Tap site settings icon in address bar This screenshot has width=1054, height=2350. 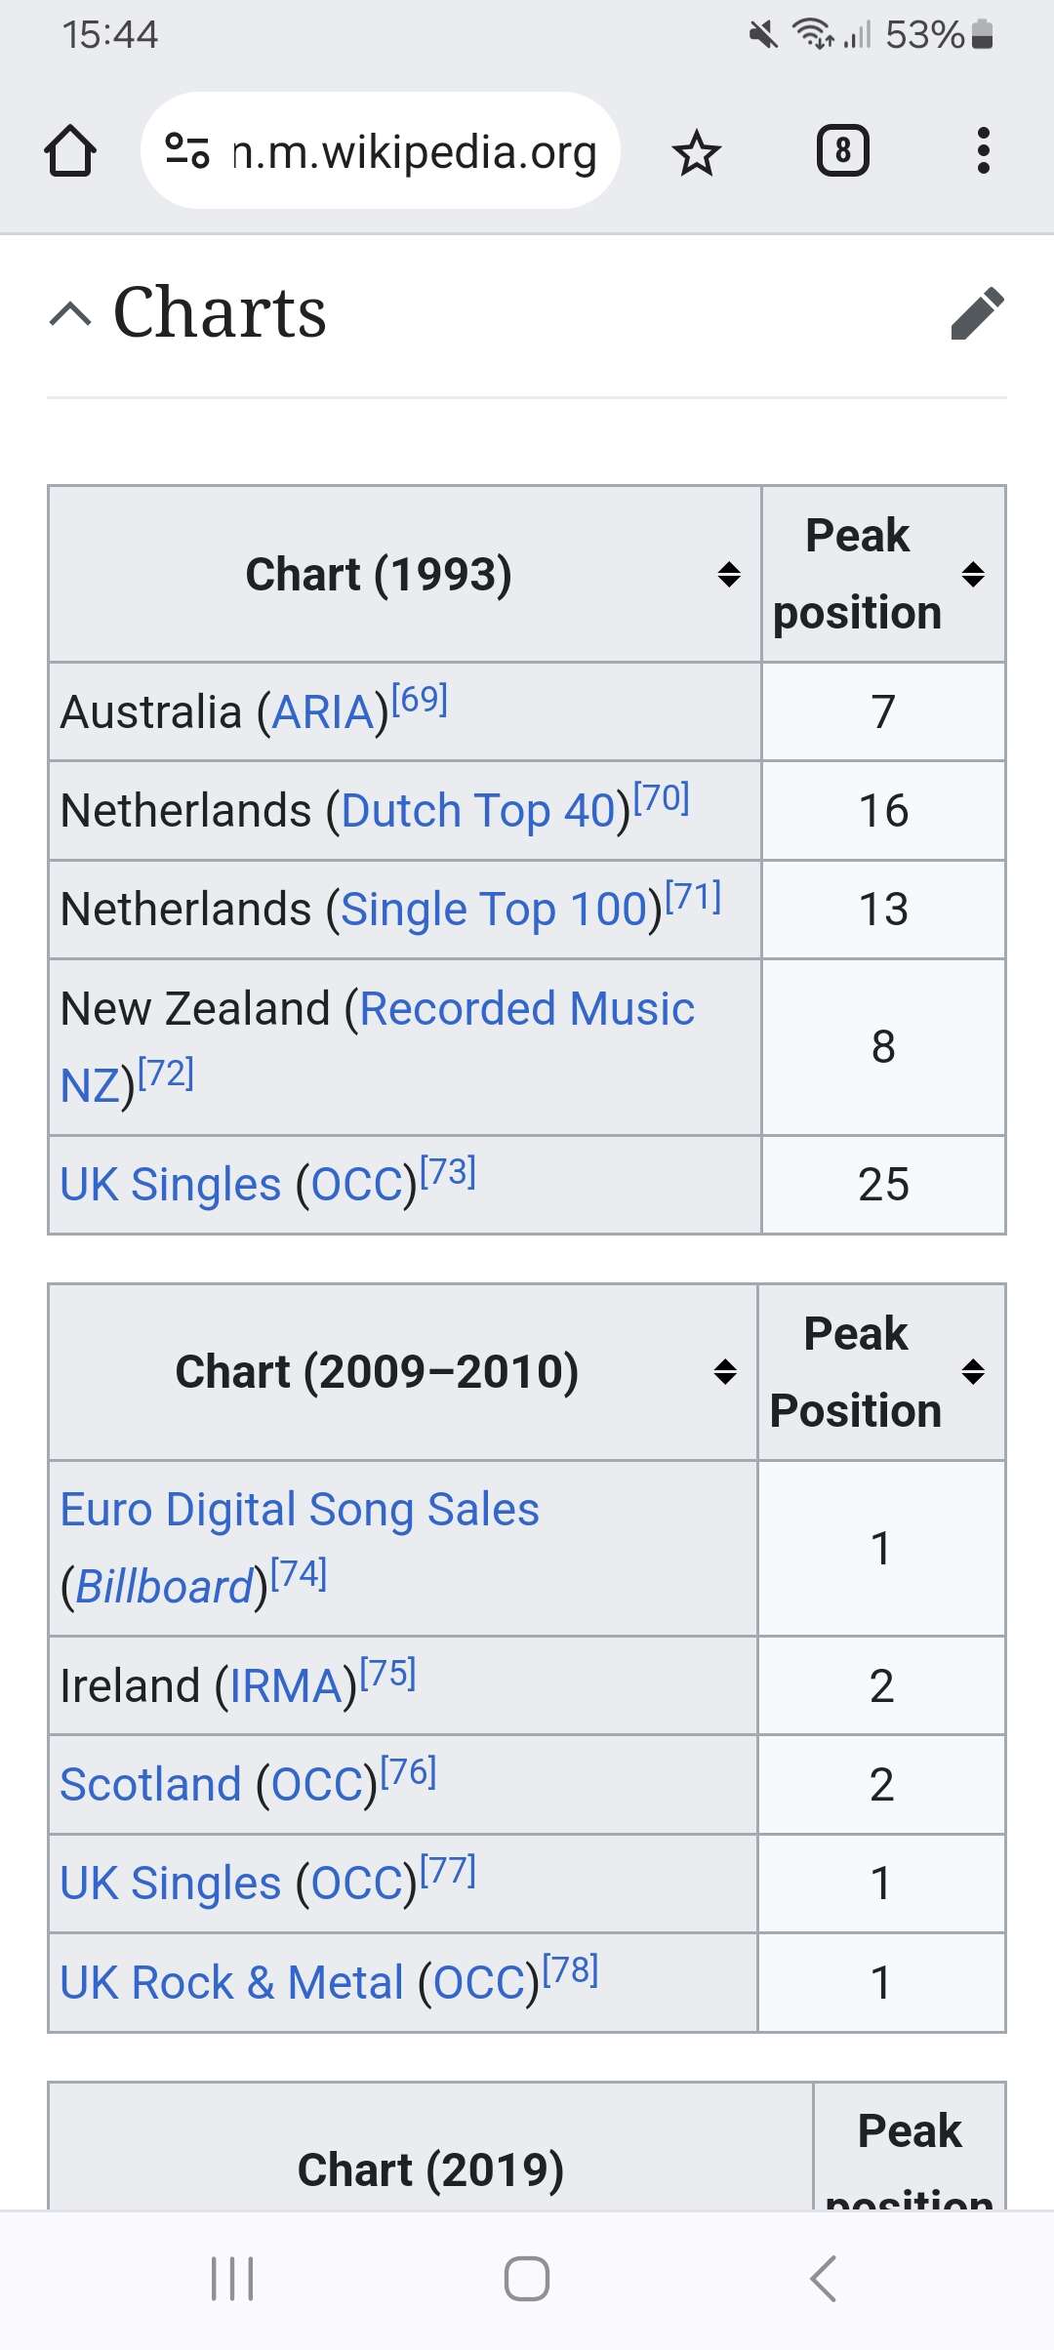pyautogui.click(x=187, y=151)
